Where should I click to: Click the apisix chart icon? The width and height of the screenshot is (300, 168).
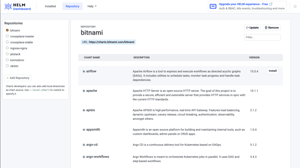[84, 110]
